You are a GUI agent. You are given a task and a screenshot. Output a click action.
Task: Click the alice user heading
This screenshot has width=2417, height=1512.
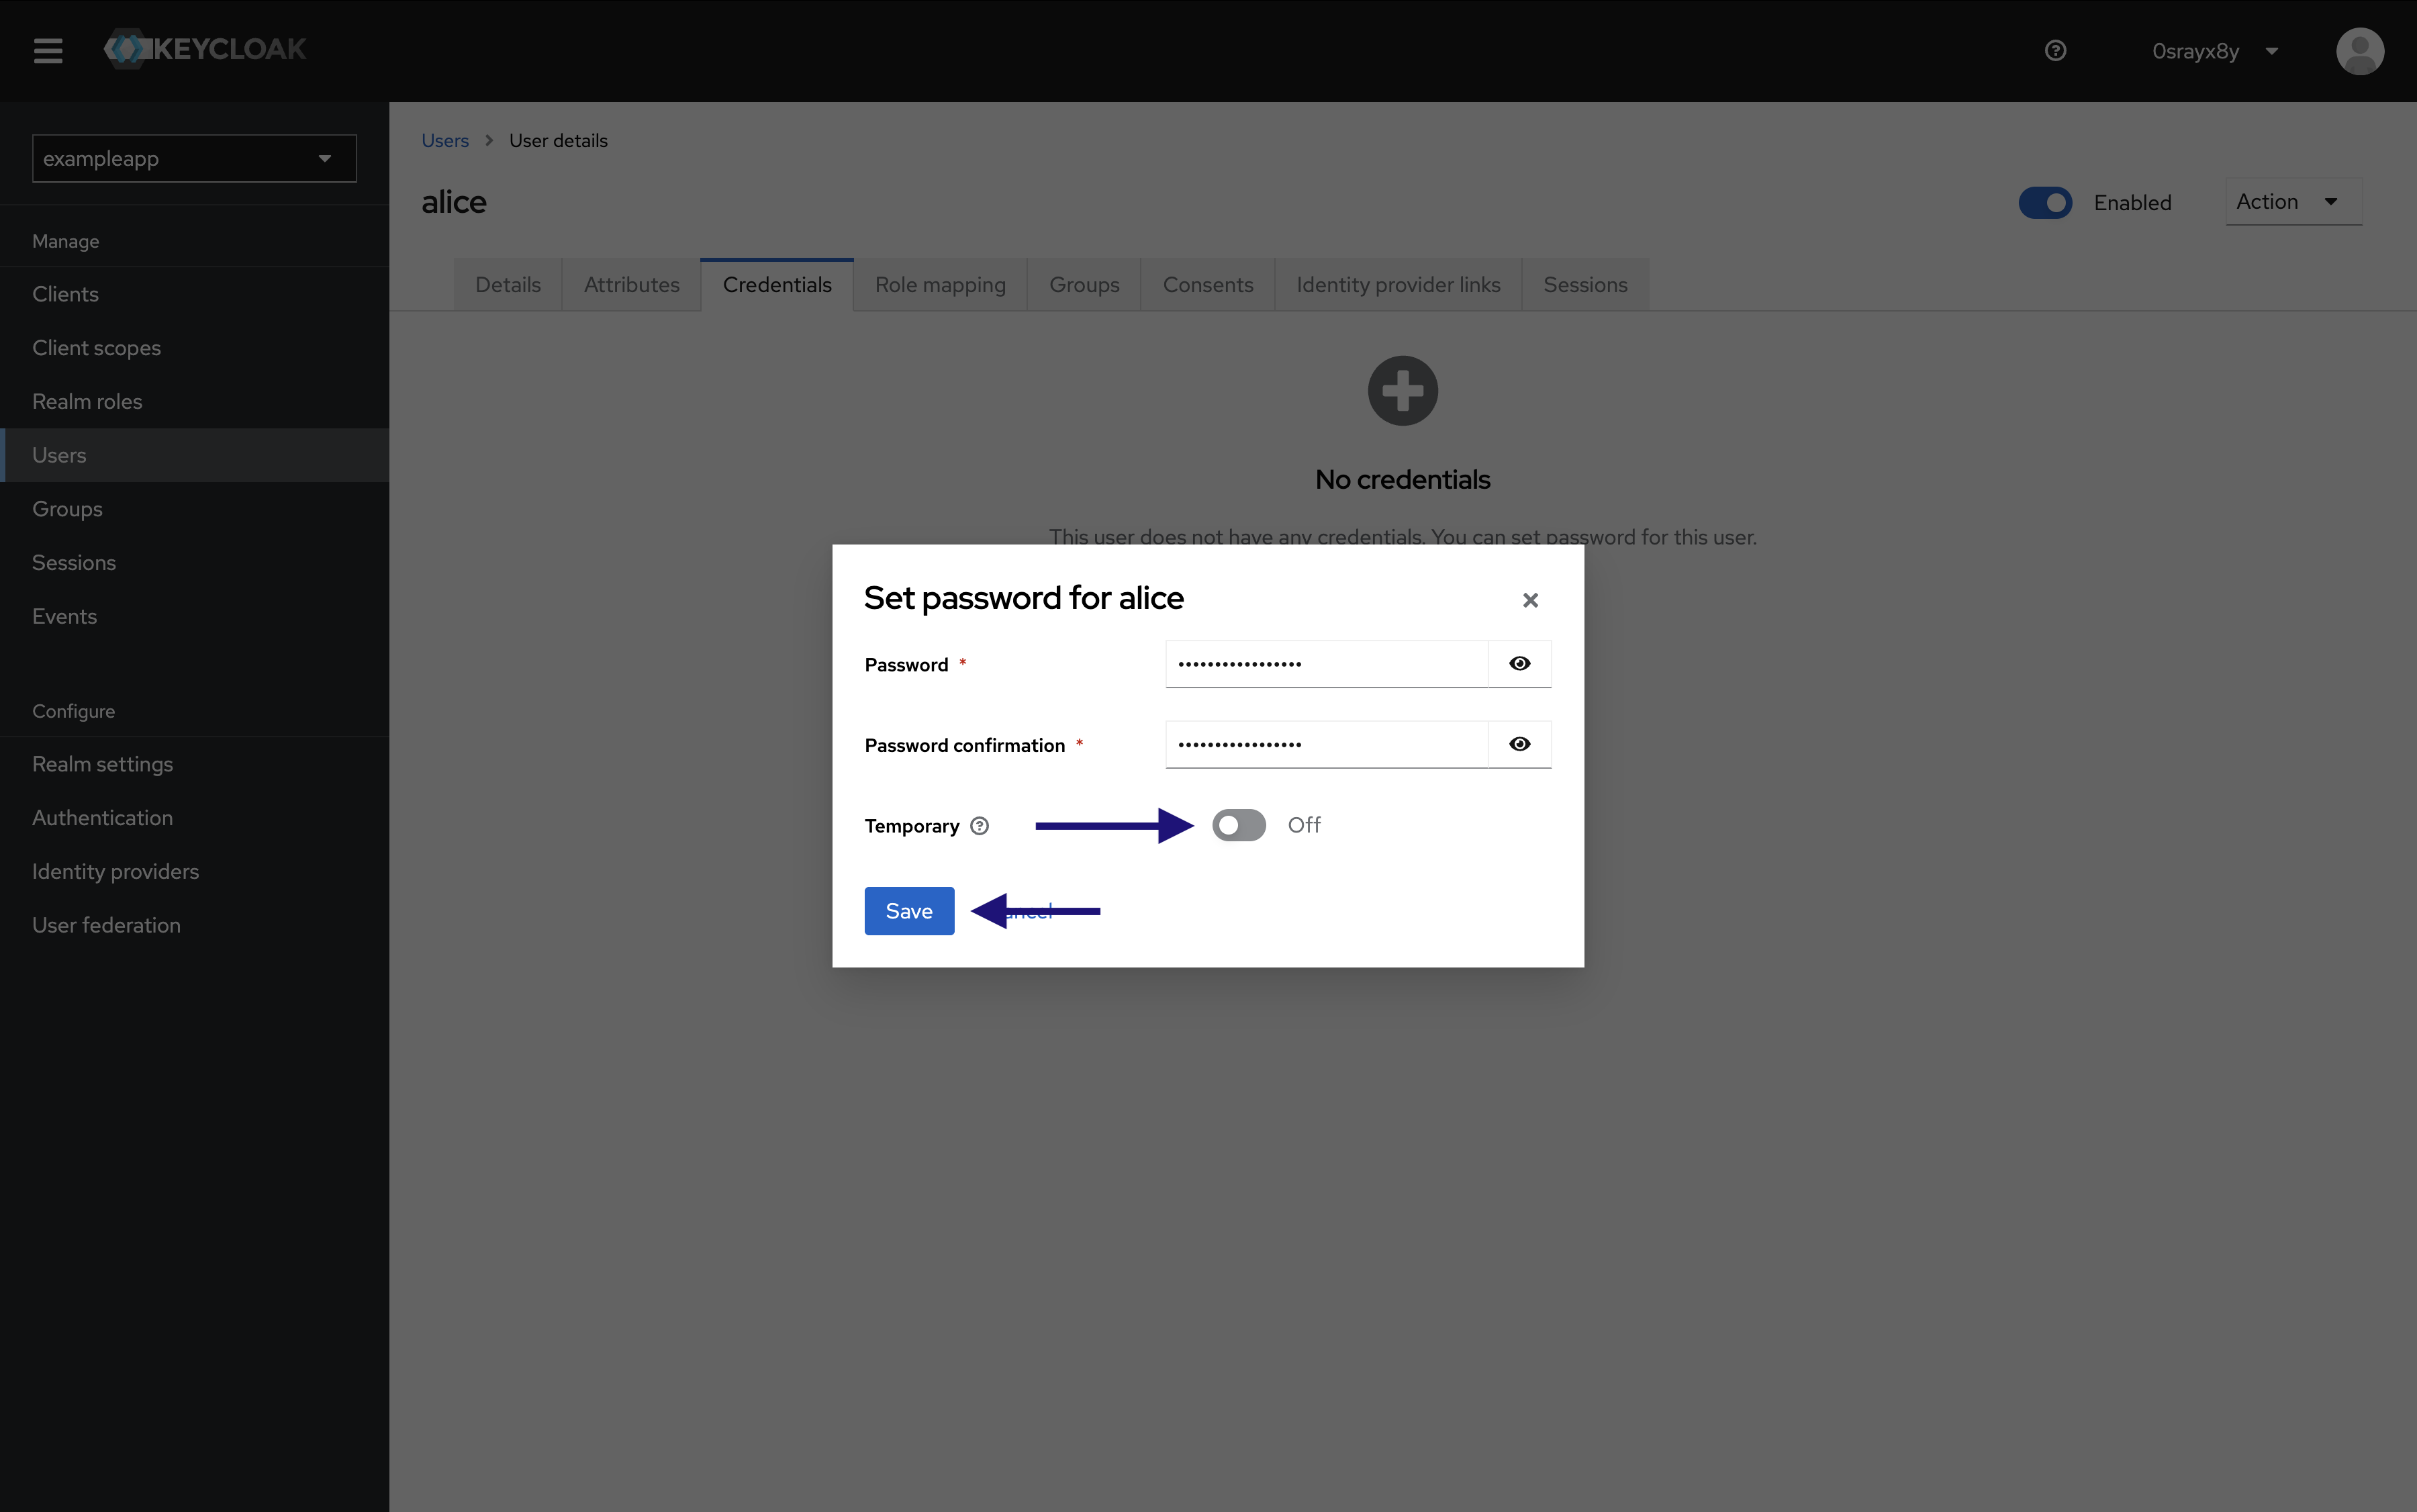454,203
